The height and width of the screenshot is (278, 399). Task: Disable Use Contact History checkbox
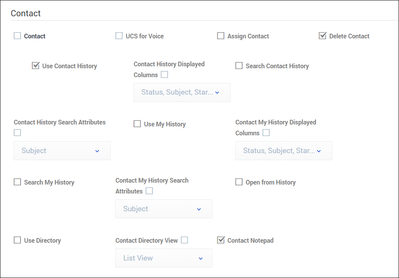(x=36, y=66)
